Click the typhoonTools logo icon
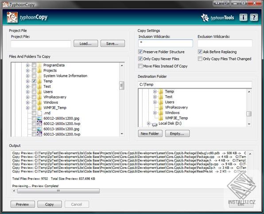264x214 pixels. [x=205, y=18]
